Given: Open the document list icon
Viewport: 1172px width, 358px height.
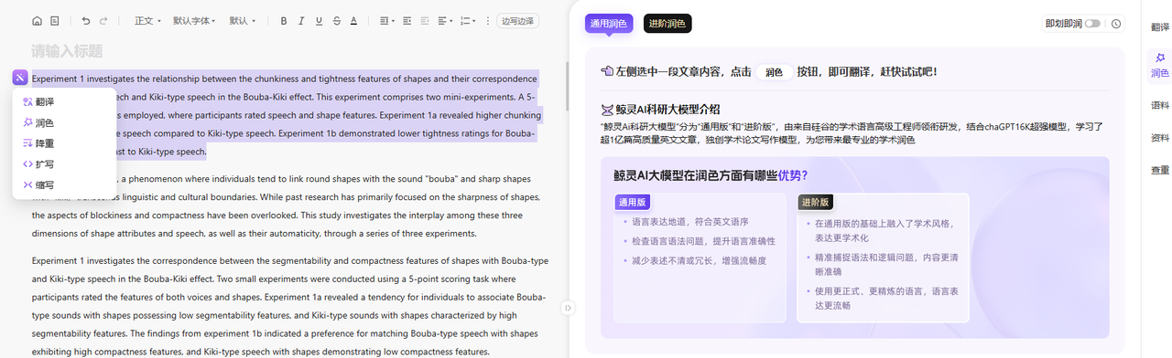Looking at the screenshot, I should [x=55, y=20].
